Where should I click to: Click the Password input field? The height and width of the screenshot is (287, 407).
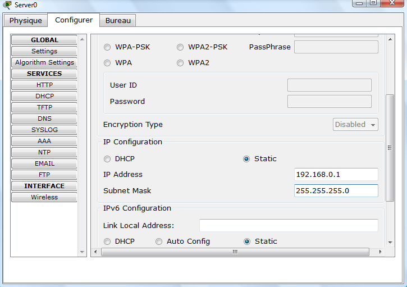pos(330,101)
